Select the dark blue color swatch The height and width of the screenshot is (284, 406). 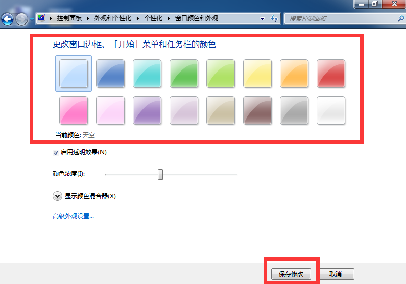pos(110,74)
